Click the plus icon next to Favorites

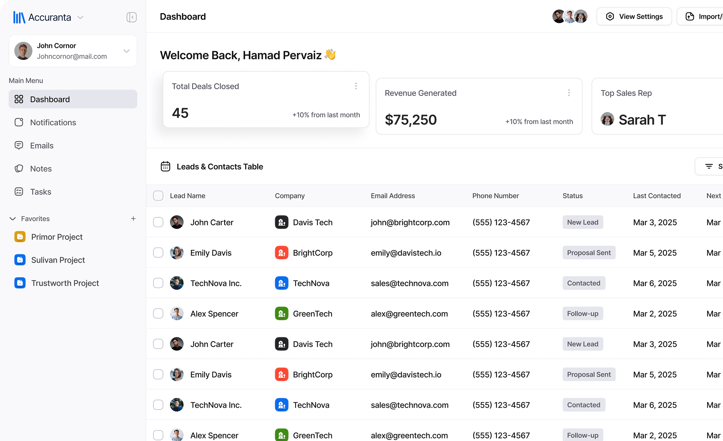tap(133, 219)
